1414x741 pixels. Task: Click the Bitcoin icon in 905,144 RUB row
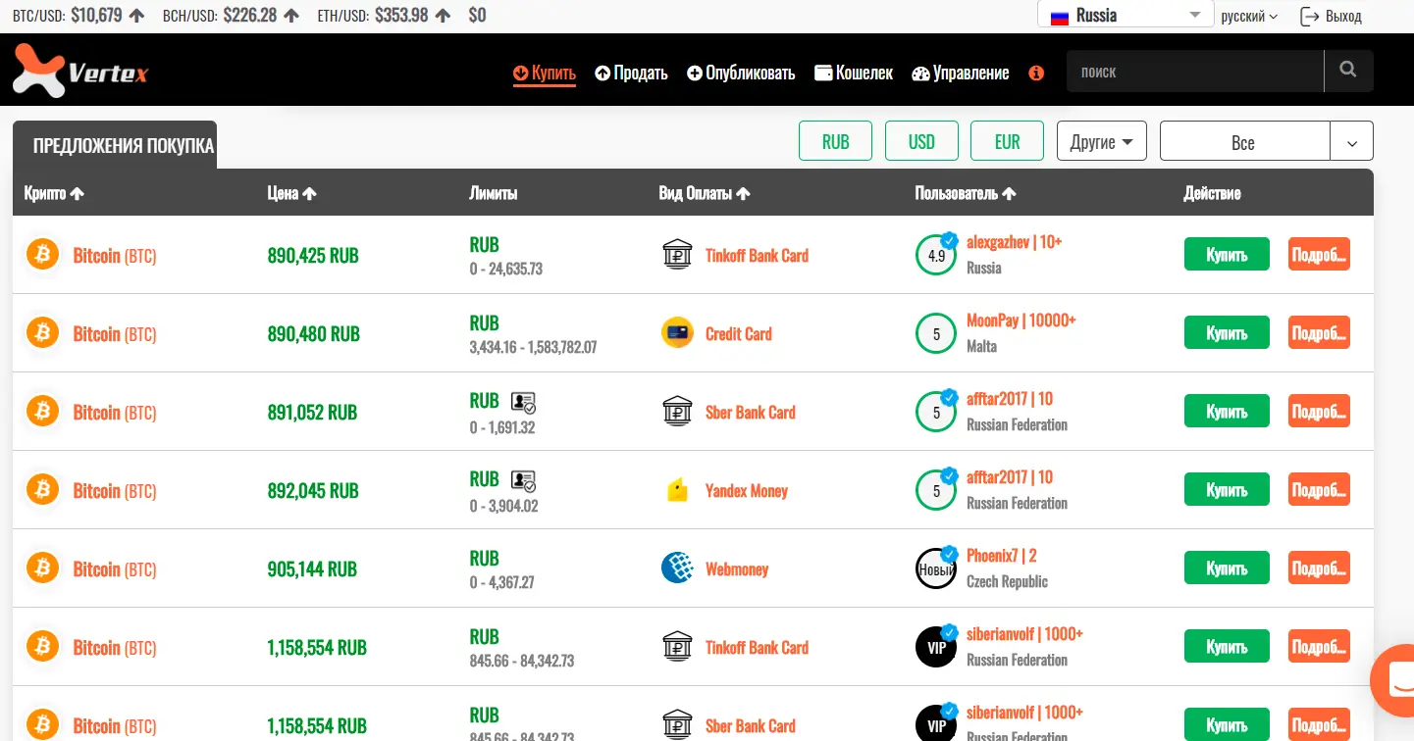[x=42, y=568]
